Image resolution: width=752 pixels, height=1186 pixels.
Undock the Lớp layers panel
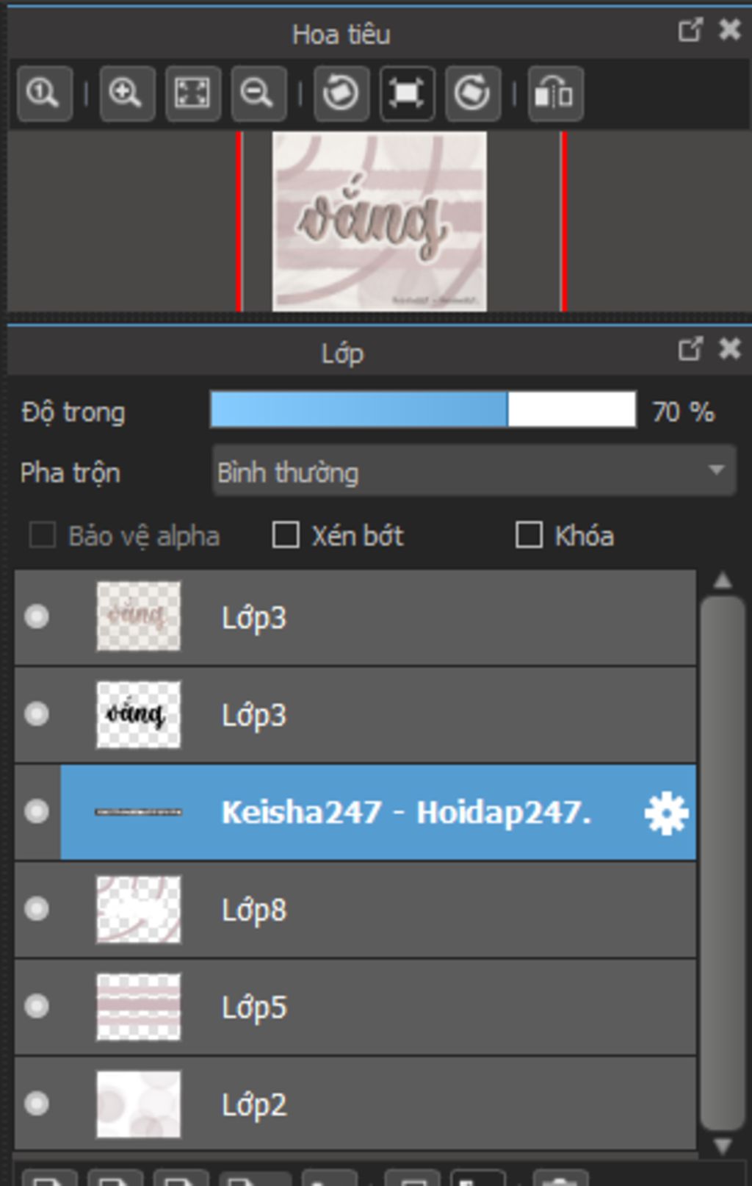(x=690, y=349)
